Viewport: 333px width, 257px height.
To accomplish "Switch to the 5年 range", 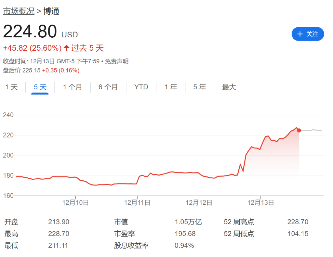I will pos(199,87).
